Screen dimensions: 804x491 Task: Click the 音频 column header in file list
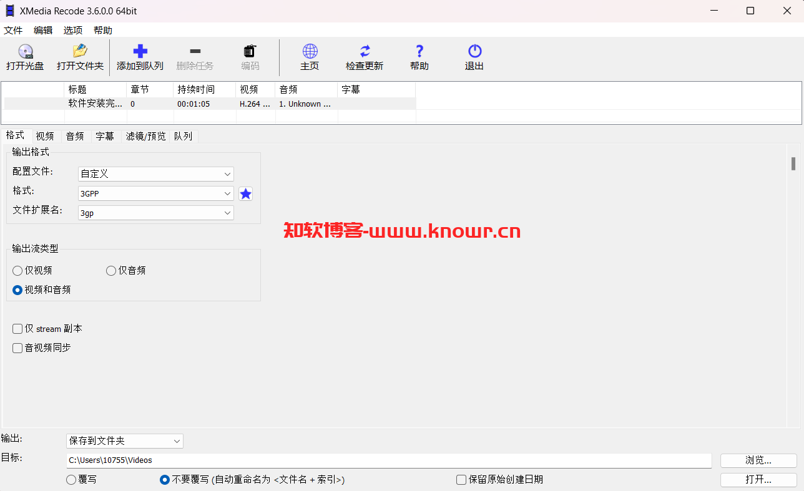[306, 90]
